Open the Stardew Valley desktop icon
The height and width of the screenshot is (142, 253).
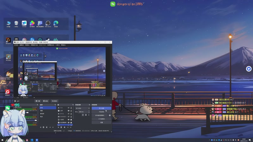[x=9, y=75]
